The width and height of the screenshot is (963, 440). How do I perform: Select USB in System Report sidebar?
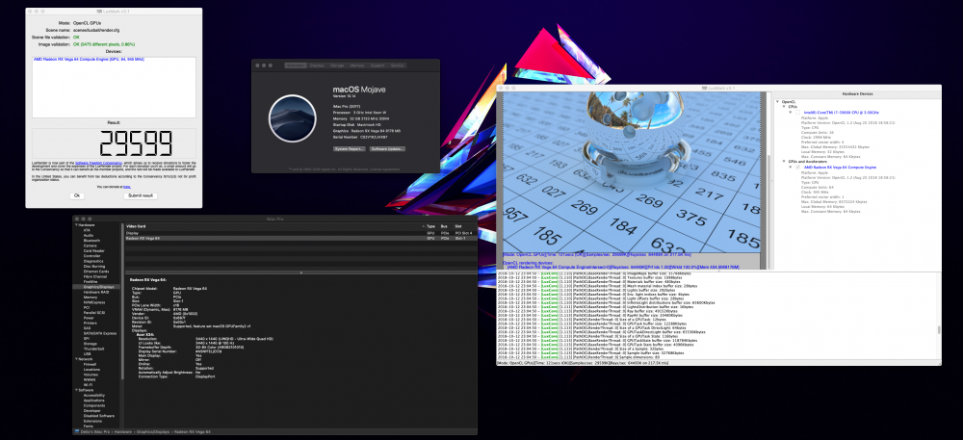87,353
